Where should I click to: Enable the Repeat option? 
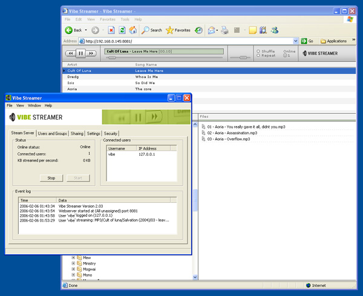[259, 56]
